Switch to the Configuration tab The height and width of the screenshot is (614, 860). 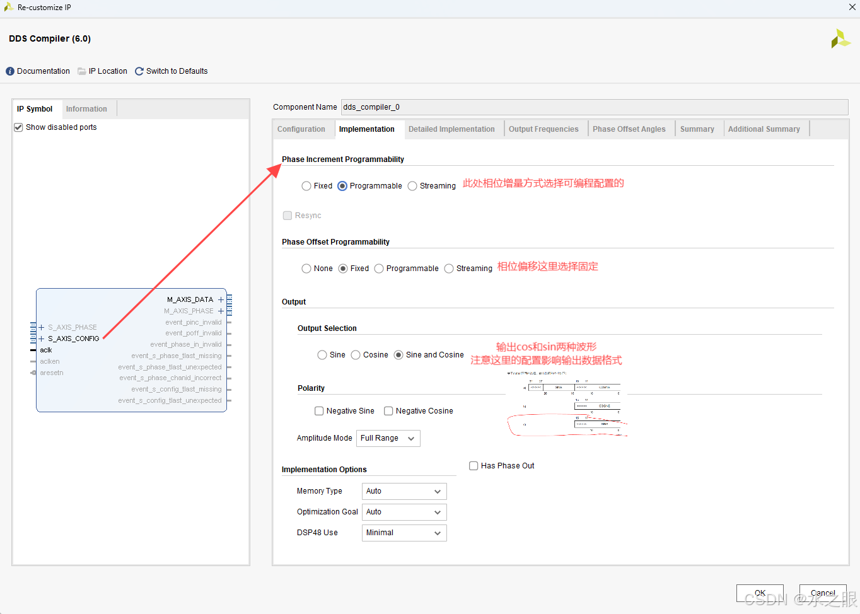[x=301, y=129]
